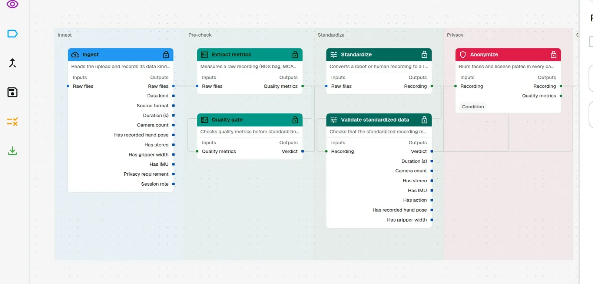
Task: Click the Condition chip on Anonymize node
Action: click(x=473, y=107)
